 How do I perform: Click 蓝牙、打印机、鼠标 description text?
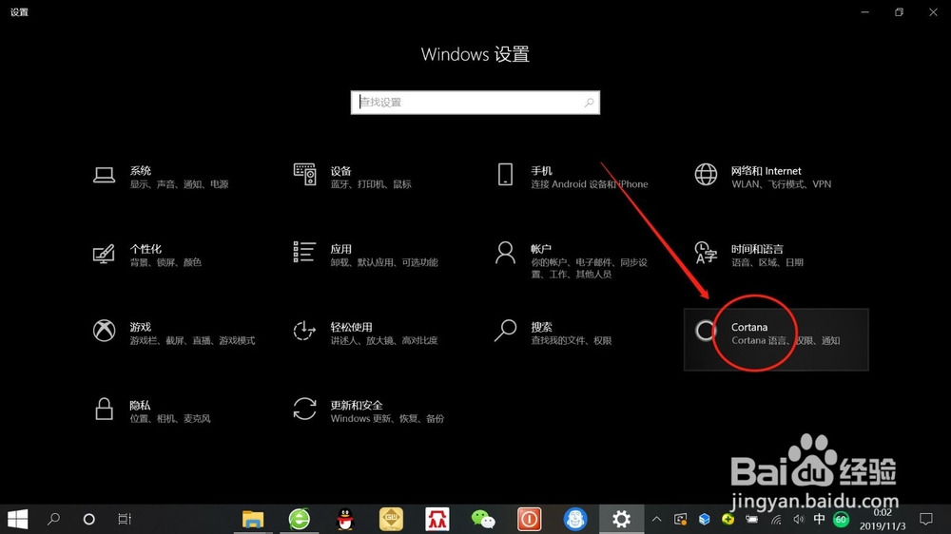click(371, 184)
